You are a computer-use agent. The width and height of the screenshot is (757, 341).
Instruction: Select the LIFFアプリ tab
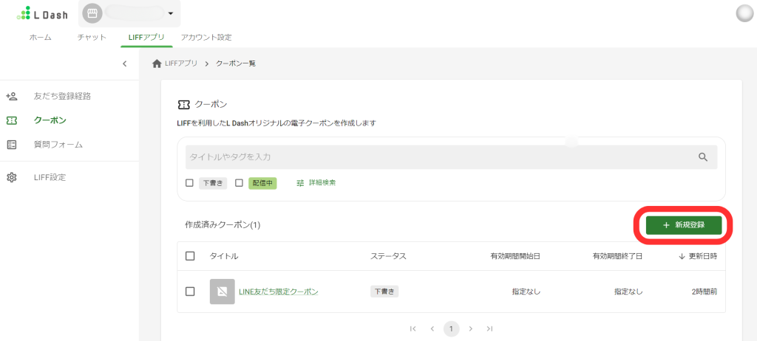pyautogui.click(x=146, y=37)
